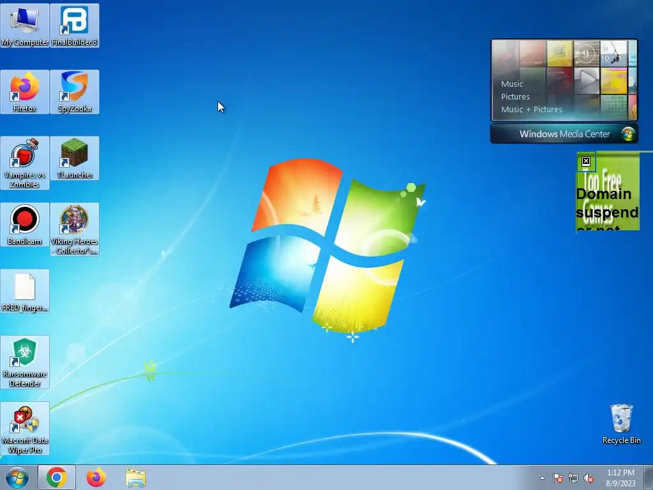Click the Action Center flag tray icon
653x490 pixels.
557,478
